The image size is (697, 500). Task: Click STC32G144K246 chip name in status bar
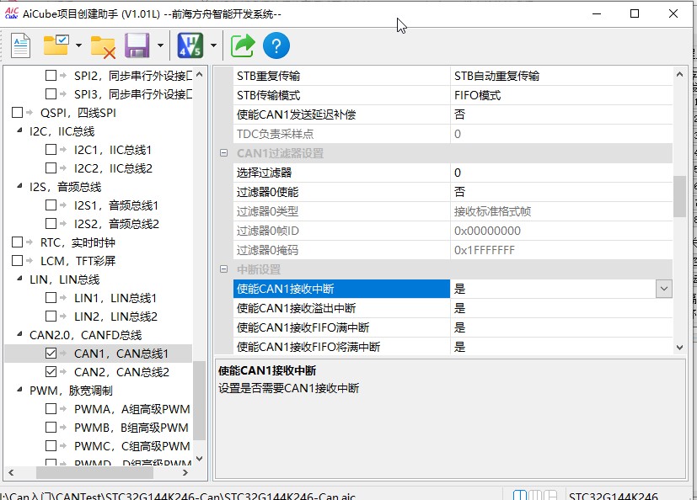613,496
